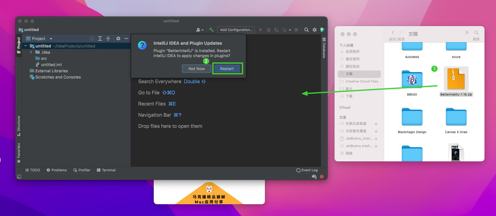Open 网络 in Finder sidebar
This screenshot has width=496, height=216.
pos(360,153)
